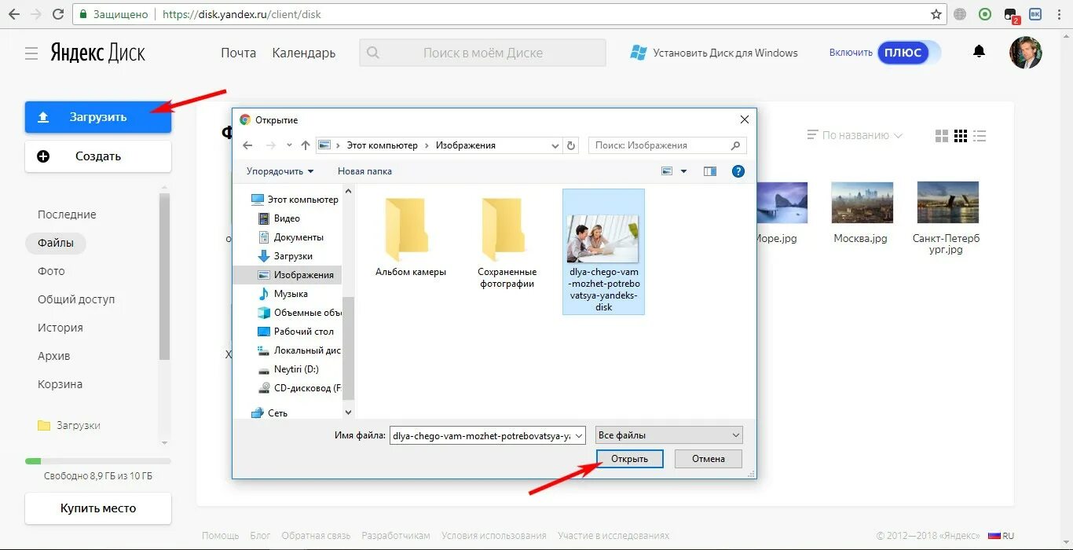
Task: Click the search magnifier in dialog search box
Action: pos(735,145)
